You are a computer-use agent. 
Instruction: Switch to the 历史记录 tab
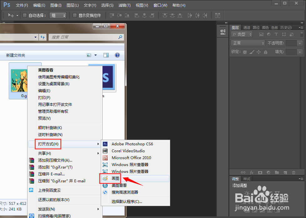[286, 28]
